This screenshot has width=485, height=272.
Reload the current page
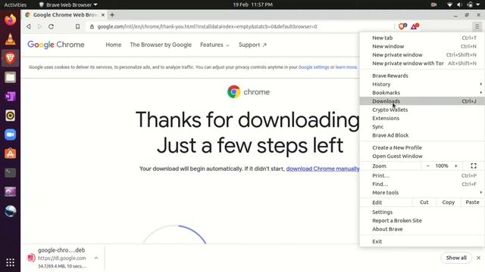[51, 26]
